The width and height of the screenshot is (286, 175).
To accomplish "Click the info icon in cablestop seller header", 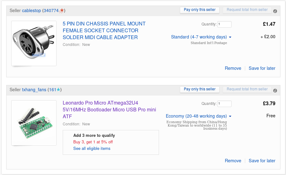I will click(275, 11).
